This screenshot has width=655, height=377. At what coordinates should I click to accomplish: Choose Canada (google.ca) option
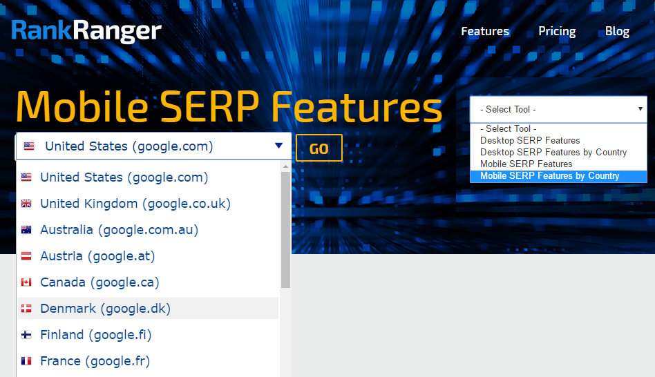pos(149,282)
